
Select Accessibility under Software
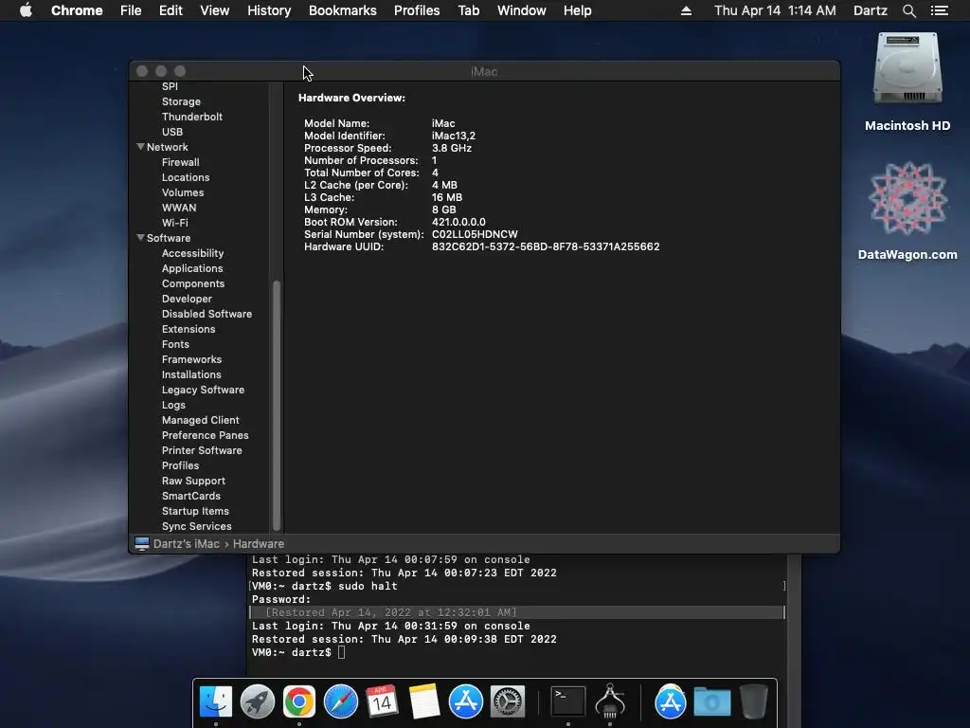[x=192, y=253]
